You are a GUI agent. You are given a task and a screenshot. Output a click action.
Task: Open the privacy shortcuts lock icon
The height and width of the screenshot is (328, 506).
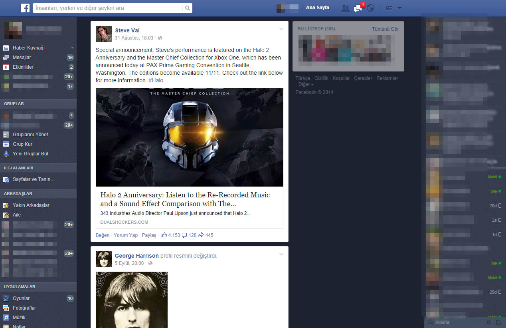(389, 8)
